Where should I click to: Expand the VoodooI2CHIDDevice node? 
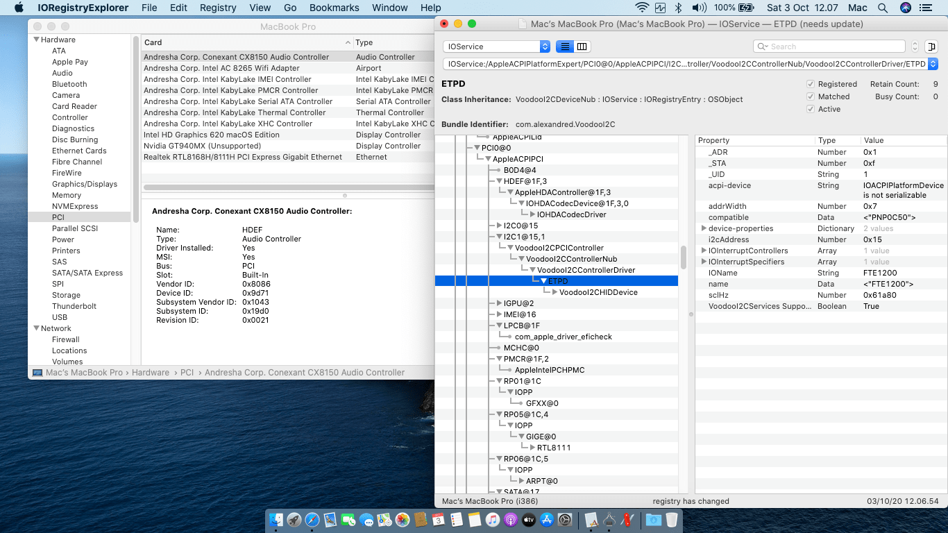pos(555,292)
